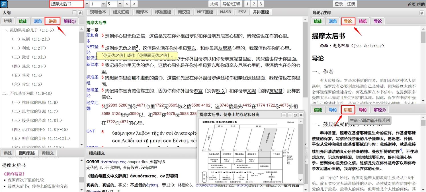Open the 希腊文 tab in lower left panel

(x=48, y=153)
